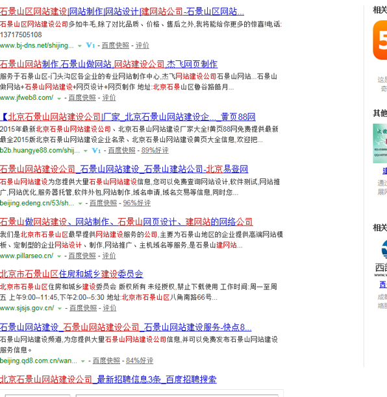
Task: Click V1 badge next to huangye88.com URL
Action: pos(96,150)
